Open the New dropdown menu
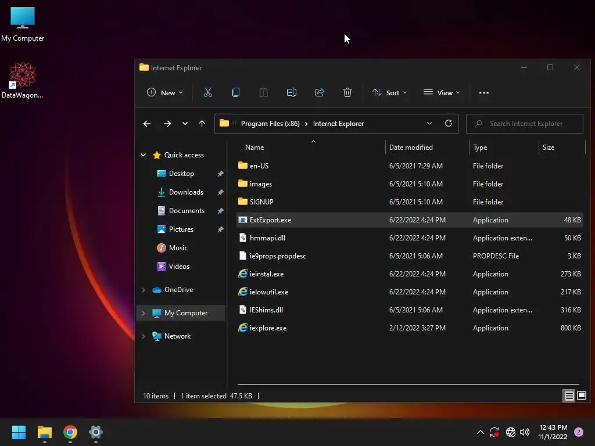 pyautogui.click(x=165, y=92)
